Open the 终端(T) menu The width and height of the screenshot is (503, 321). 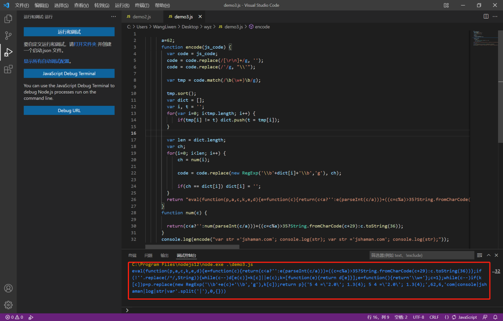pos(142,5)
